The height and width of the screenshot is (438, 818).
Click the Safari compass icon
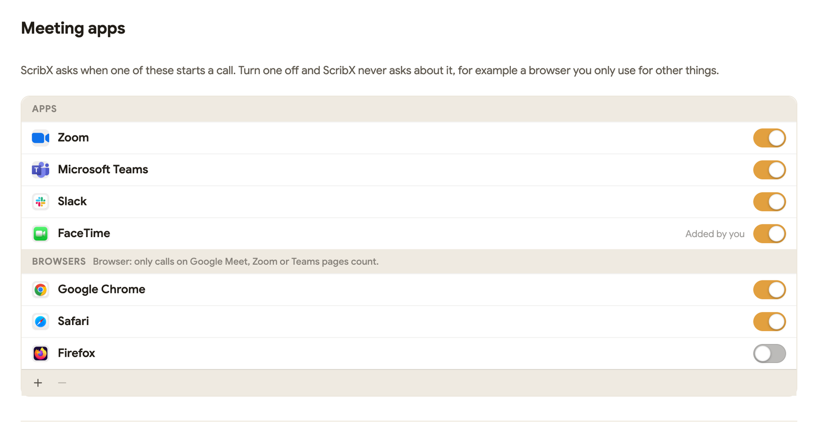[40, 321]
